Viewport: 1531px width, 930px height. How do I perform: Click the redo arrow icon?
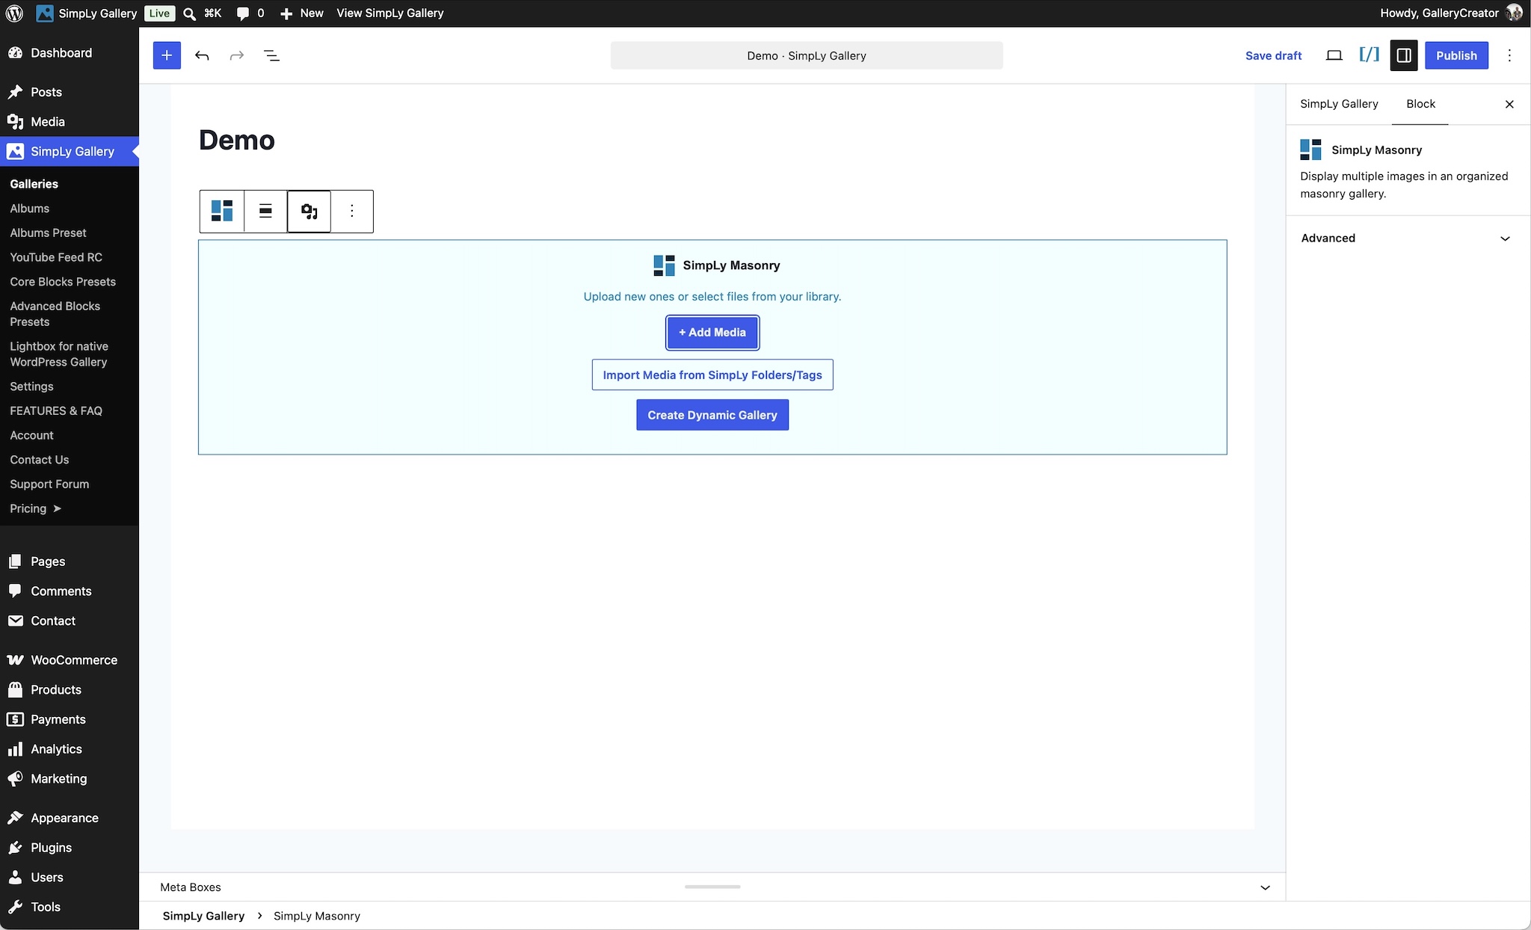click(x=237, y=55)
